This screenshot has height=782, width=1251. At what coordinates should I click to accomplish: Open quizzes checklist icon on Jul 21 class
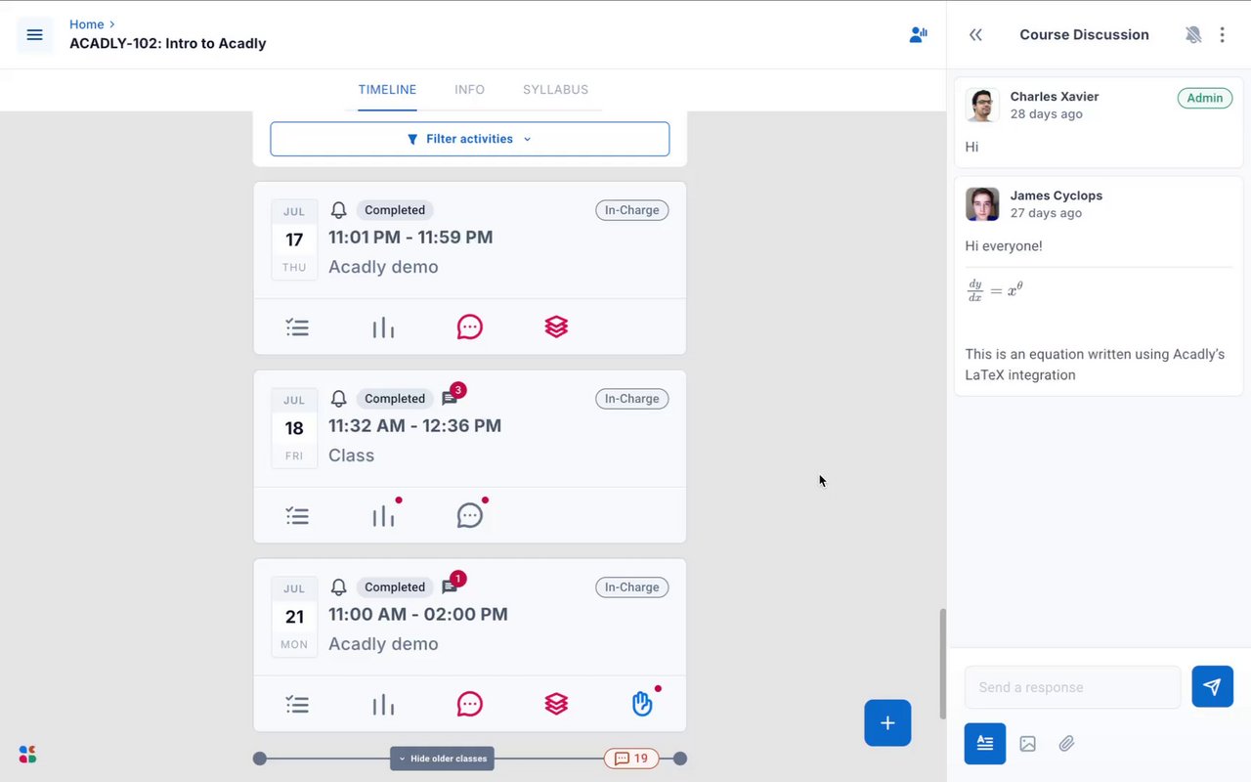coord(297,704)
